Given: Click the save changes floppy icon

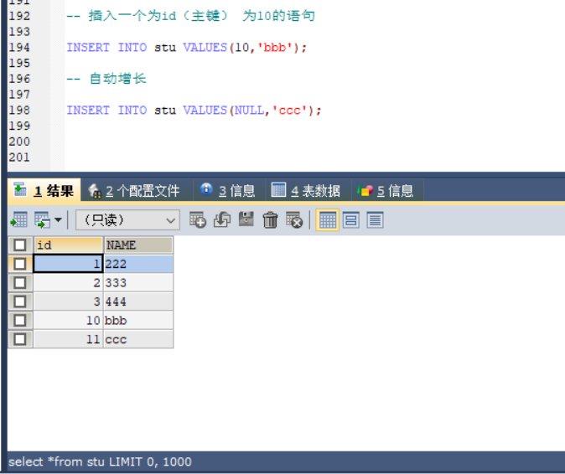Looking at the screenshot, I should [x=246, y=219].
